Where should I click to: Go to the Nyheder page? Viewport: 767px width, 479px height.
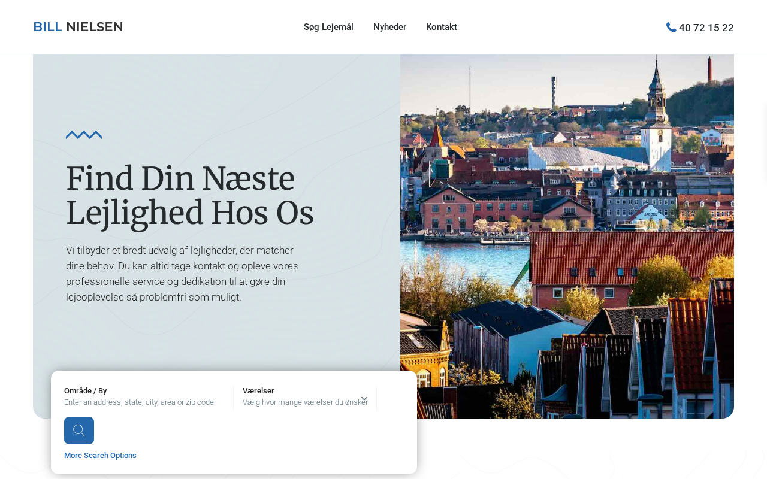coord(389,27)
